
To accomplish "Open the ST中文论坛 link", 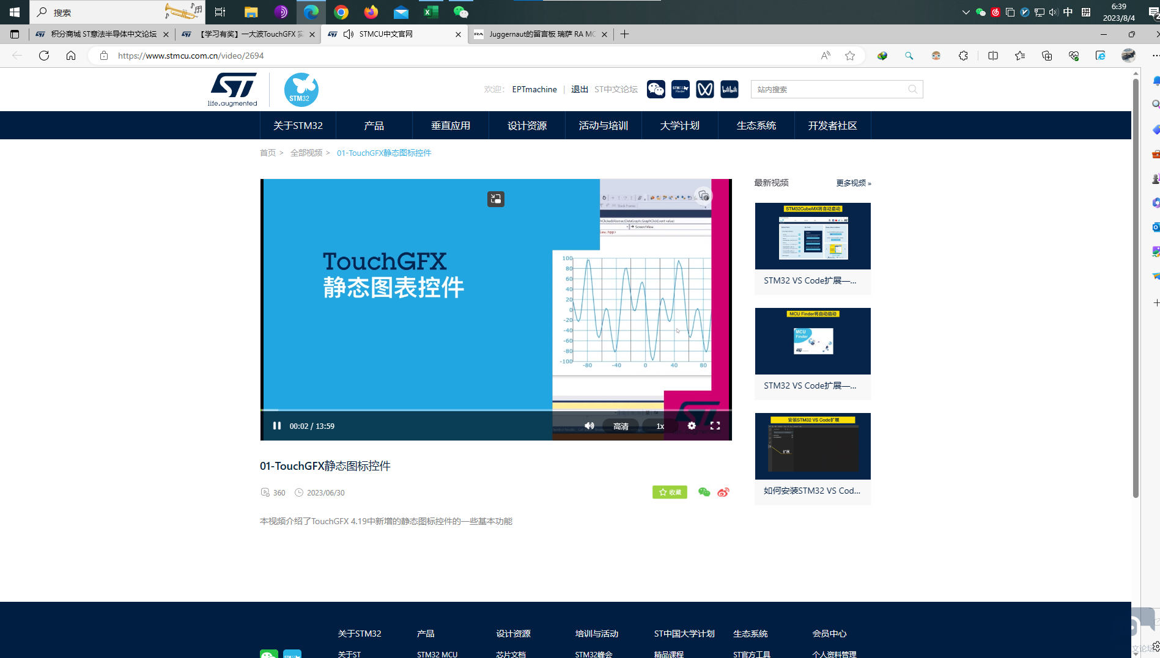I will tap(616, 89).
